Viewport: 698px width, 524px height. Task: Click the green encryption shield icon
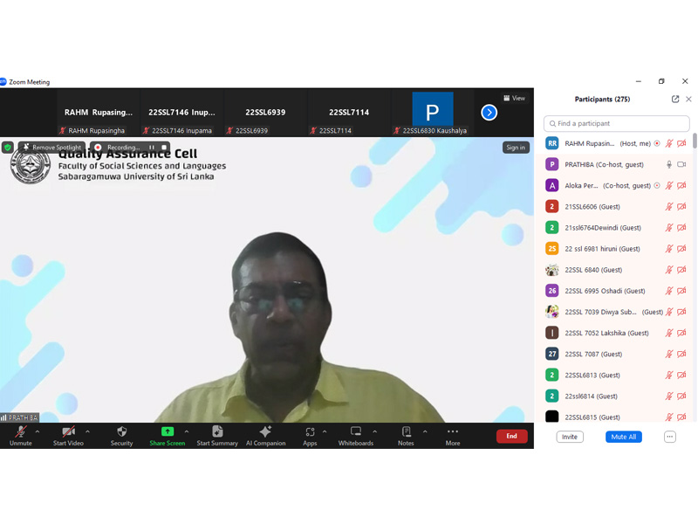pyautogui.click(x=8, y=148)
